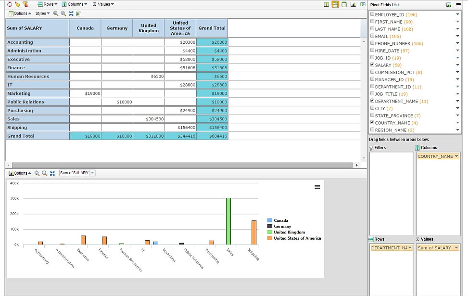Viewport: 468px width, 296px height.
Task: Click the grid toolbar zoom in magnifier
Action: pos(56,13)
